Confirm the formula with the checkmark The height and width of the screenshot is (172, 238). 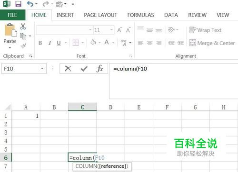coord(84,69)
